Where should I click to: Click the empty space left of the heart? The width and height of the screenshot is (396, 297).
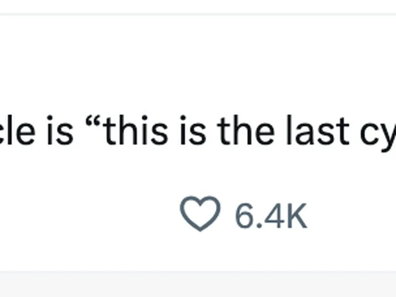click(x=89, y=215)
